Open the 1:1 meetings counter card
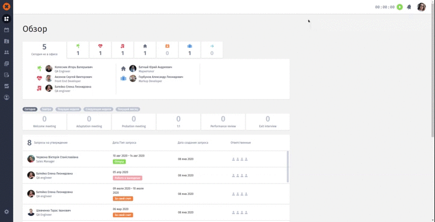Image resolution: width=435 pixels, height=222 pixels. [x=178, y=122]
